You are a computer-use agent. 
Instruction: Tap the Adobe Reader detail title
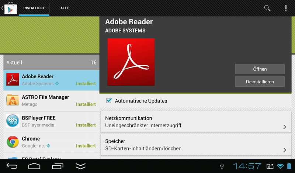[129, 22]
